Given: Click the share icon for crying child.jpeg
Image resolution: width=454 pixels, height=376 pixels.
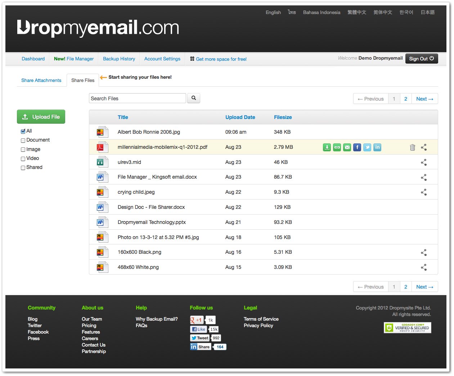Looking at the screenshot, I should 424,192.
